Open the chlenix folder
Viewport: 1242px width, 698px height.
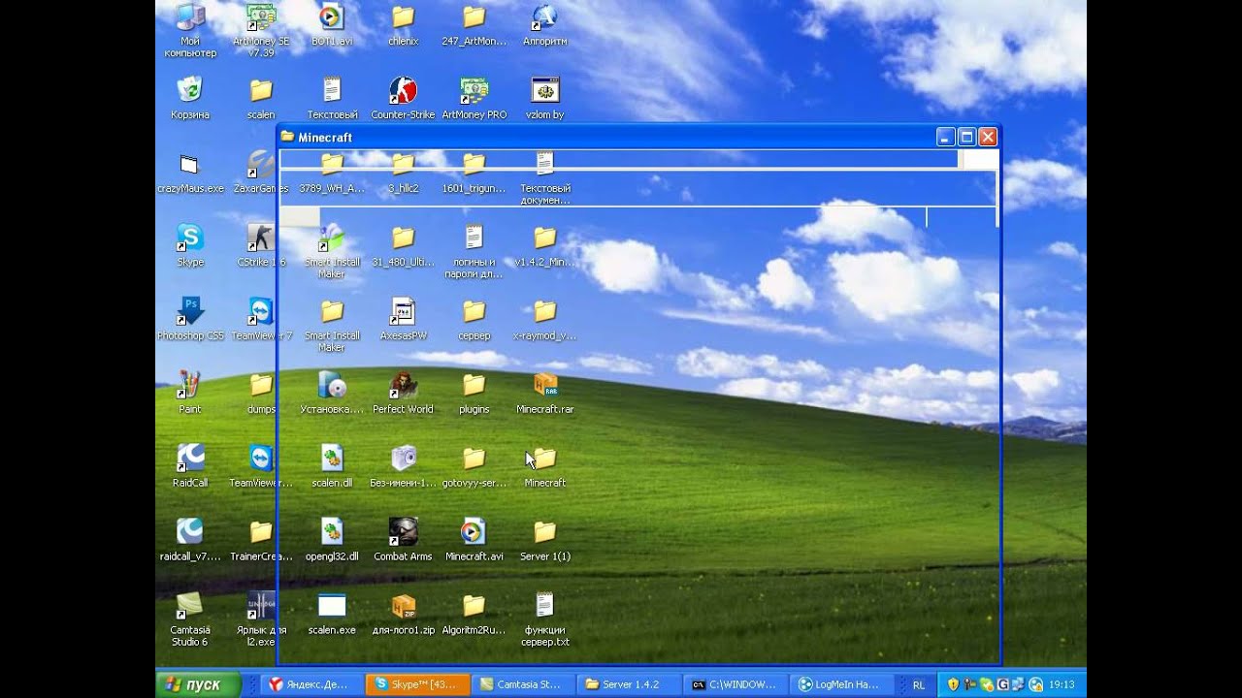(403, 25)
